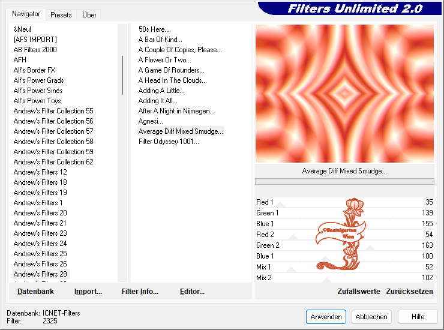Select Andrew's Filter Collection 58

click(53, 142)
